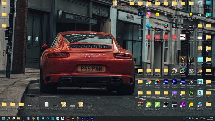Screen dimensions: 215x121
Task: Select Lens Studio icon in bottom row
Action: pyautogui.click(x=191, y=104)
